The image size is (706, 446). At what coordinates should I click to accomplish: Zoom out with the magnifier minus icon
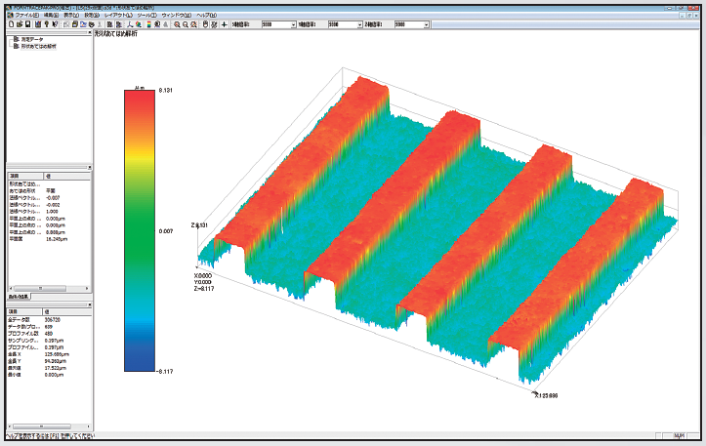coord(186,24)
